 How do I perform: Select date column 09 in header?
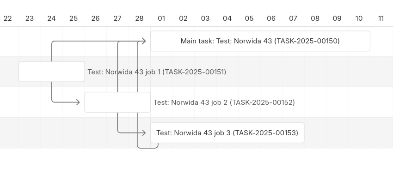tap(337, 18)
